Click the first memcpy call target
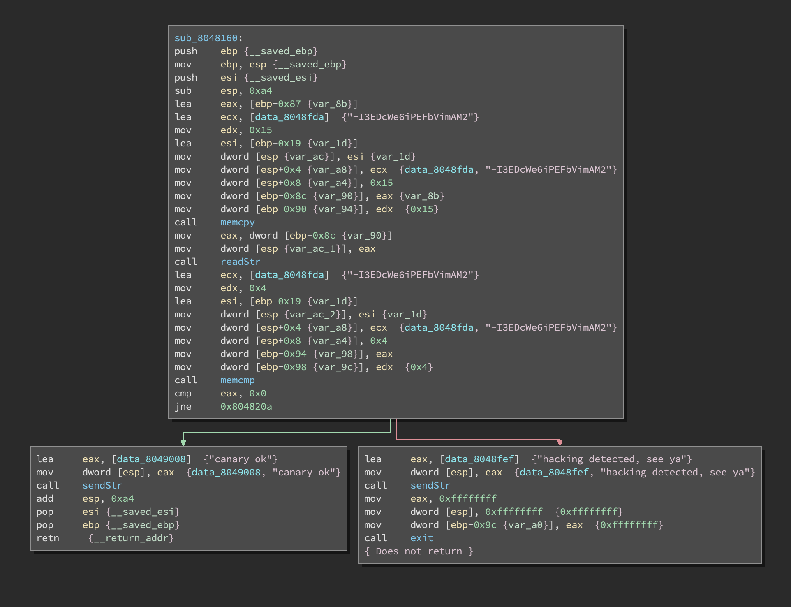 click(237, 222)
